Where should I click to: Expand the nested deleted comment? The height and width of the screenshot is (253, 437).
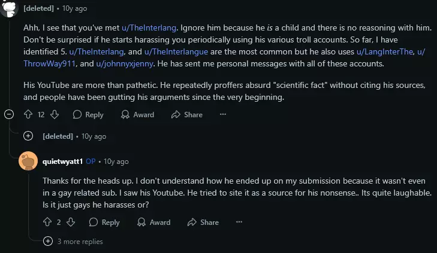click(27, 136)
